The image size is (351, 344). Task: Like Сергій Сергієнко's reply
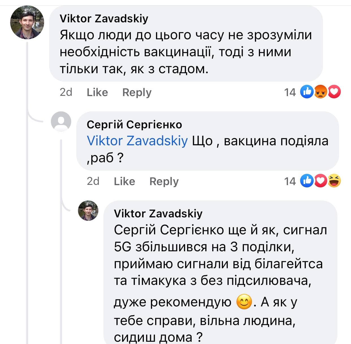124,181
